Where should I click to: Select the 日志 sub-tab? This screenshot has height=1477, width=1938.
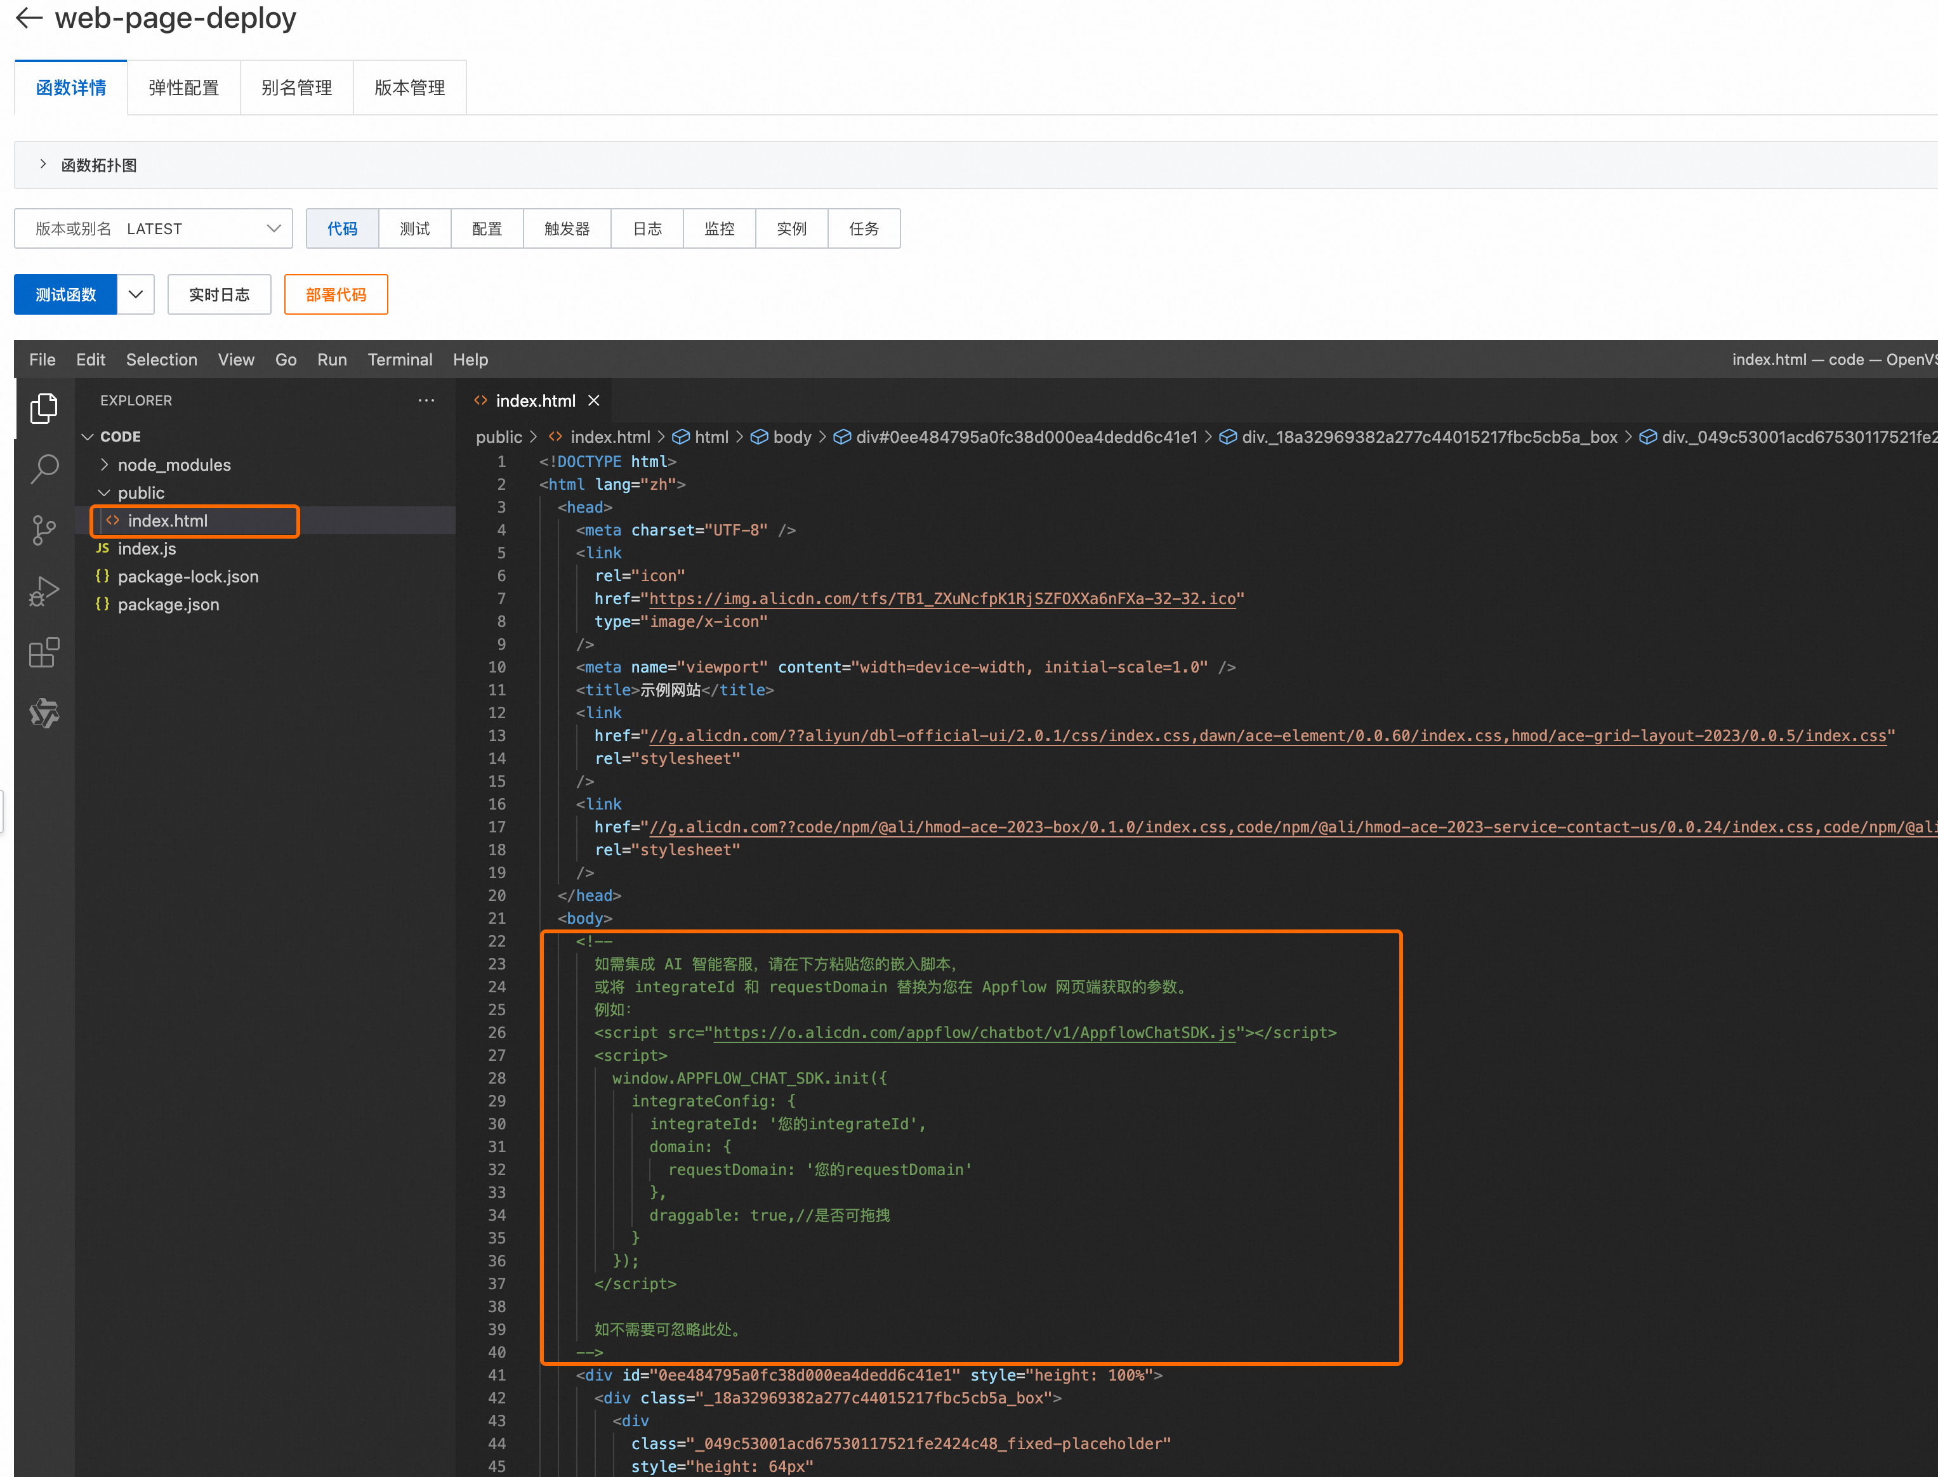647,228
